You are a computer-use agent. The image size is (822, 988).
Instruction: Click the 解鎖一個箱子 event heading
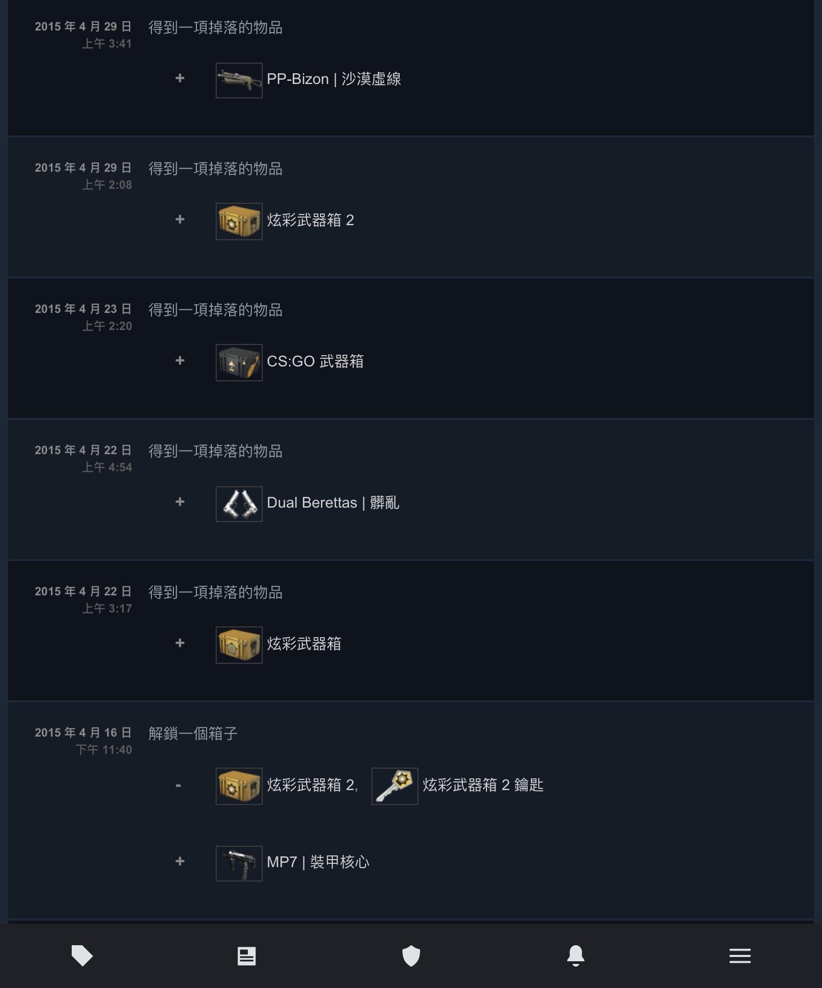pos(193,733)
